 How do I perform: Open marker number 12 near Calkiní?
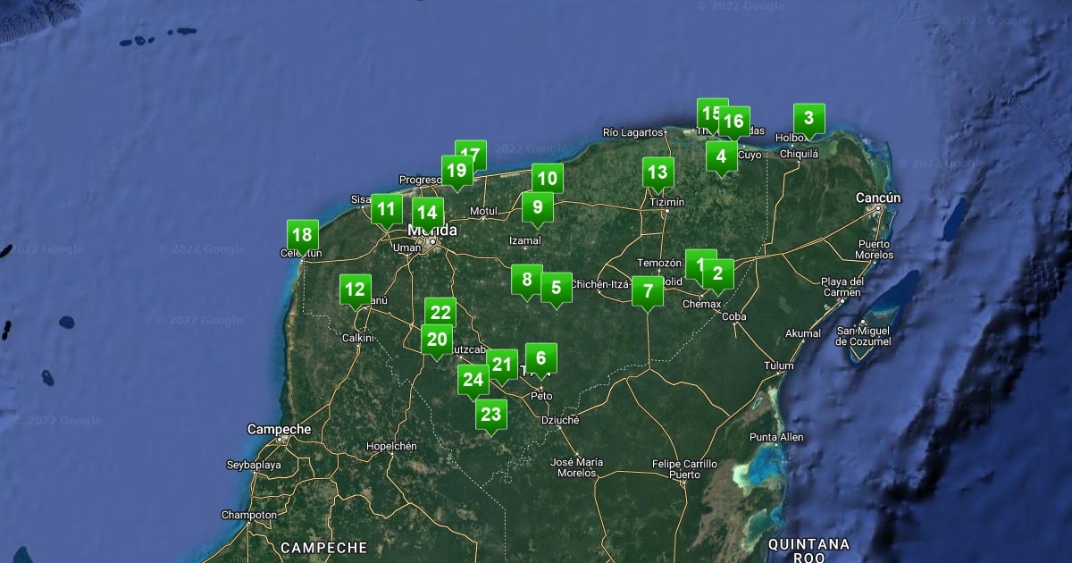tap(356, 290)
